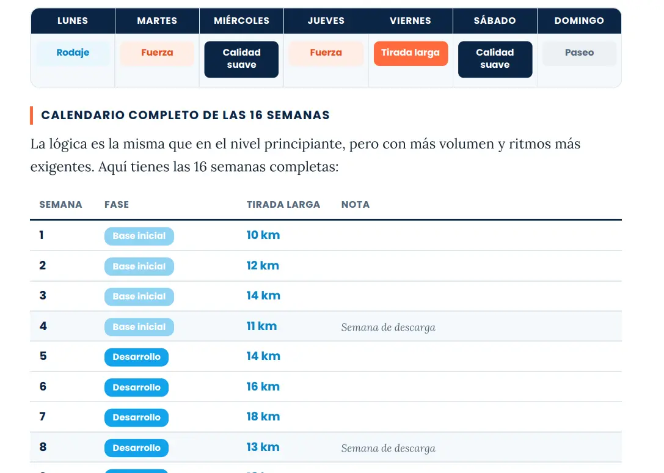Click the 12 km value in week 2
The image size is (664, 473).
tap(263, 266)
